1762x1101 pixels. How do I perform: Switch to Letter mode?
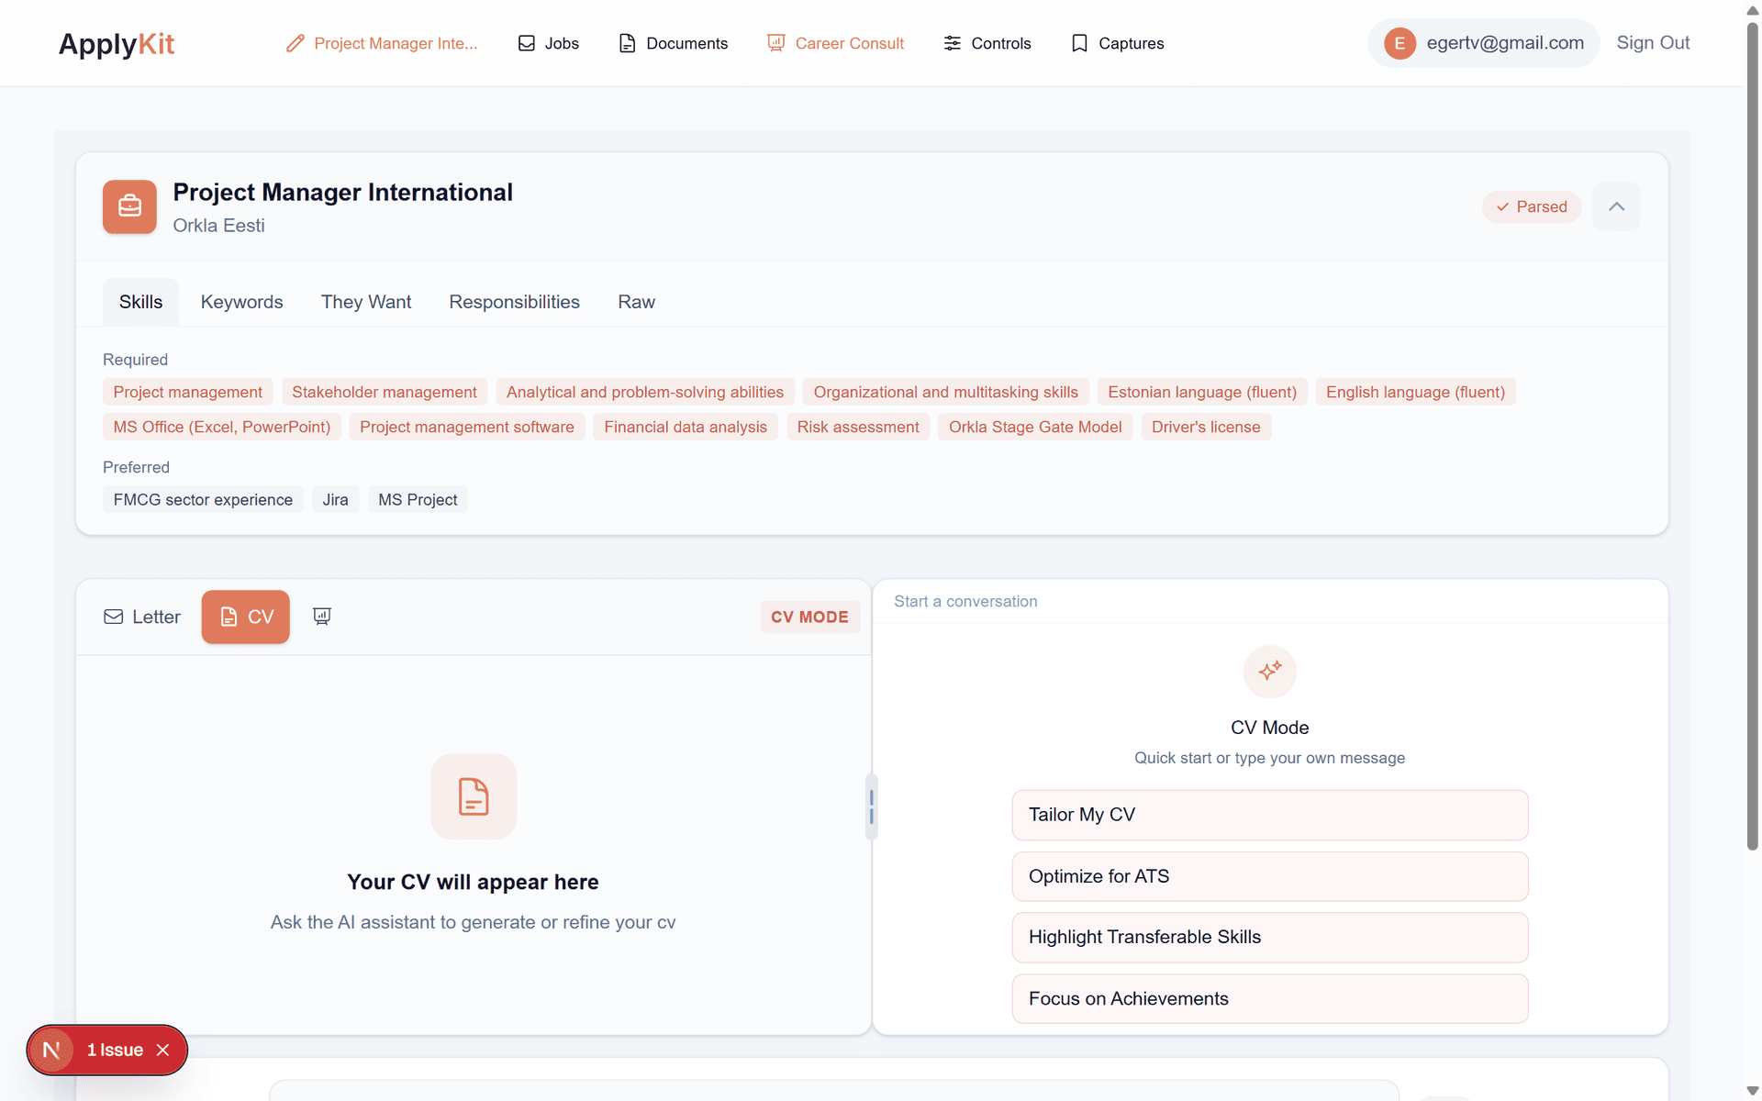coord(142,617)
